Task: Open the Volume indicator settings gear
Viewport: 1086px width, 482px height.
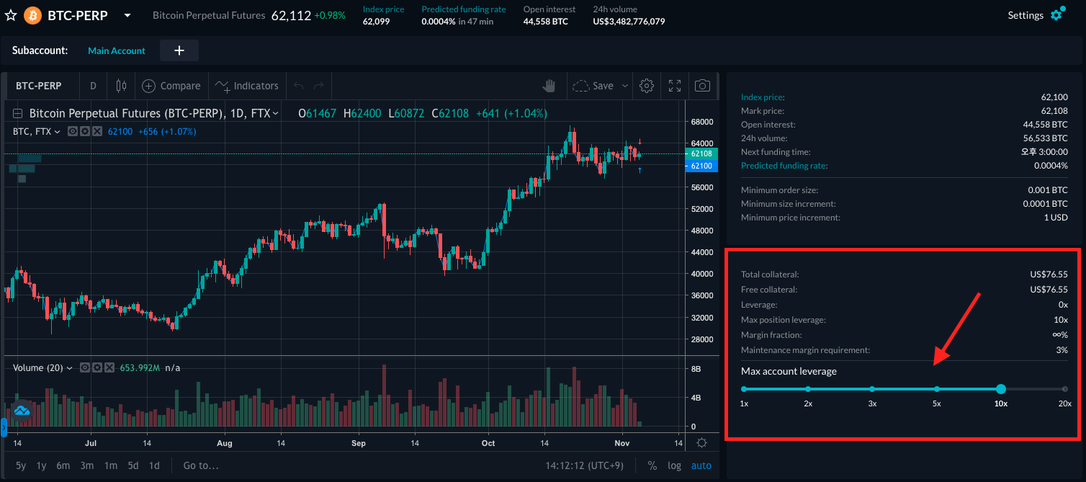Action: click(x=97, y=367)
